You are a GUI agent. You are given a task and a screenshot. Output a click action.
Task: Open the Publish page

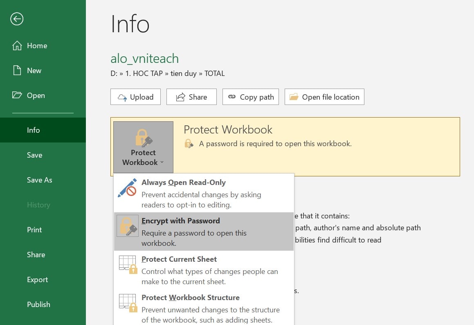click(43, 305)
